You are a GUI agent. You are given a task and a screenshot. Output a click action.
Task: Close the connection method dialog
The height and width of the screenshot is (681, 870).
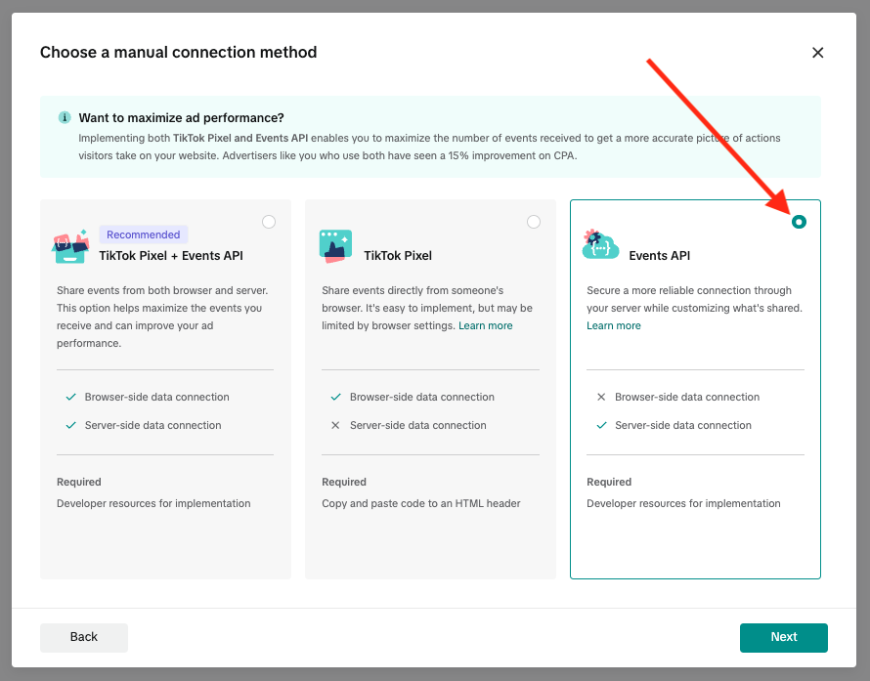tap(817, 53)
